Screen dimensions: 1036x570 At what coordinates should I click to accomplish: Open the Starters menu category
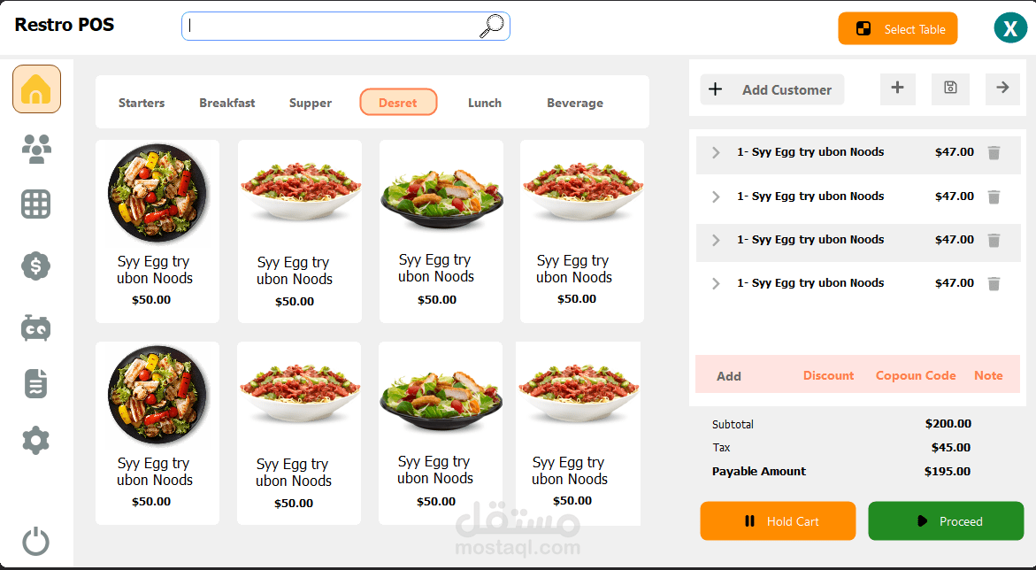142,103
